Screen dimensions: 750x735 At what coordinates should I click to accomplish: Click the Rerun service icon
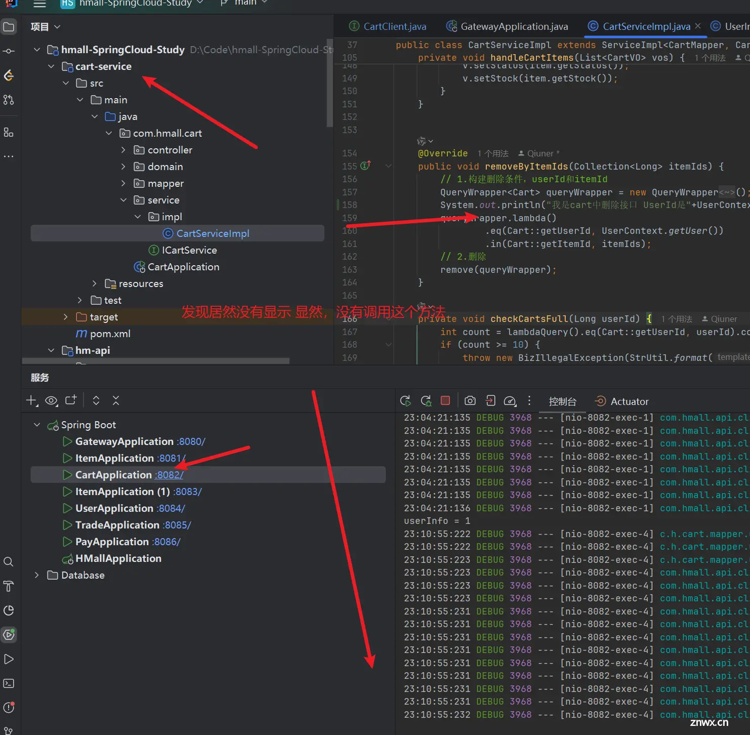[x=405, y=401]
